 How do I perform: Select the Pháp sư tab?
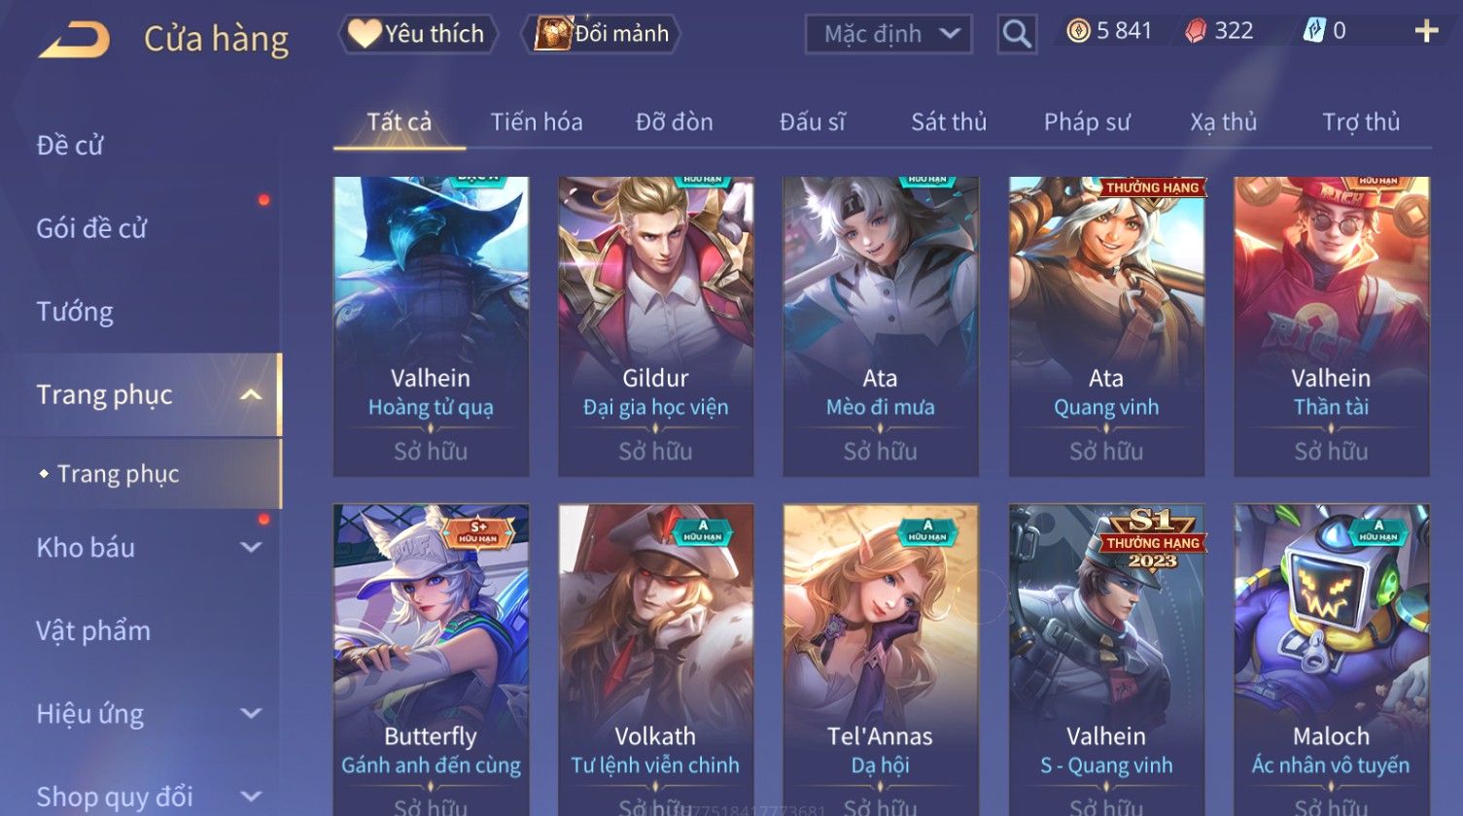pyautogui.click(x=1087, y=122)
